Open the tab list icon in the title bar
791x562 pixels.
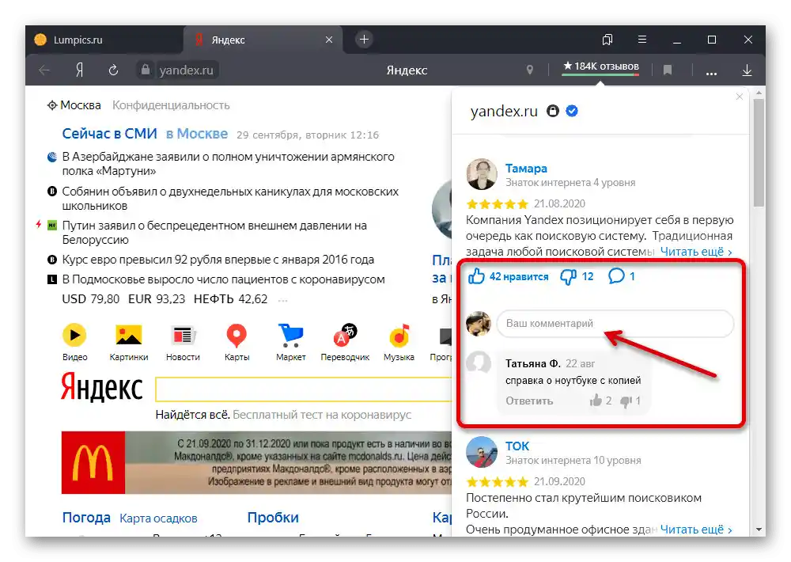pos(607,40)
